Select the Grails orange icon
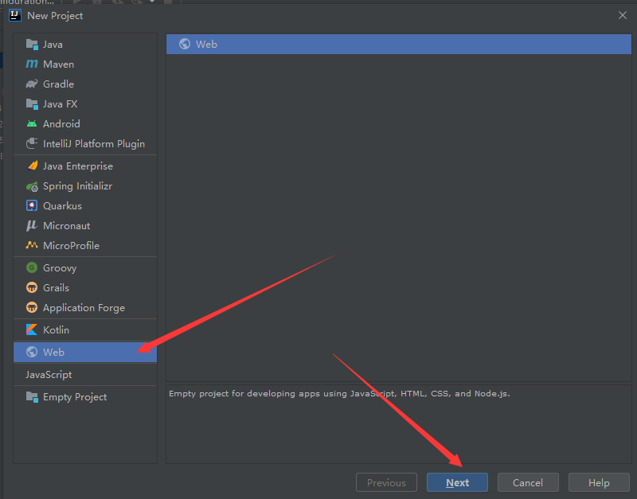 click(32, 287)
